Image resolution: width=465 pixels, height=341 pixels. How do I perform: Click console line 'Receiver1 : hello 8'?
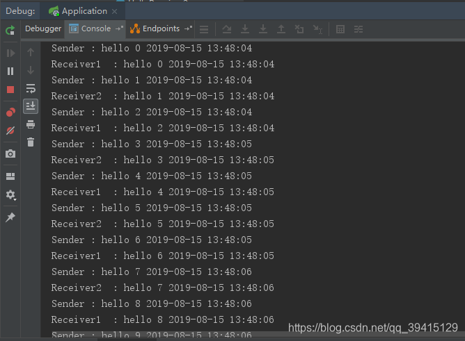(163, 319)
